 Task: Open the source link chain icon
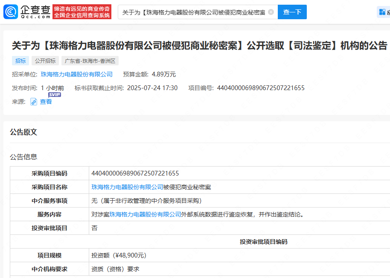click(34, 102)
